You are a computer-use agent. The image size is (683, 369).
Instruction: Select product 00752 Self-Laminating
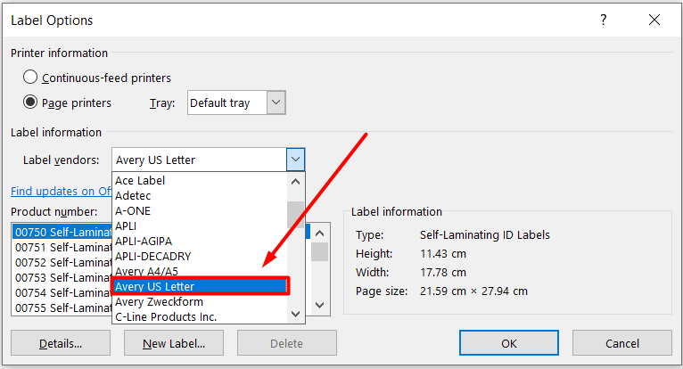click(62, 262)
